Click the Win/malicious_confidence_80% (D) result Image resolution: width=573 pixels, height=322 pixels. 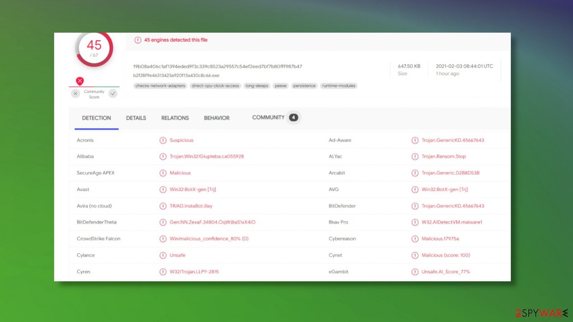[x=209, y=239]
